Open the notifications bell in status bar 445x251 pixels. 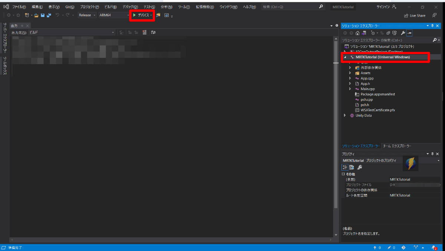(434, 247)
